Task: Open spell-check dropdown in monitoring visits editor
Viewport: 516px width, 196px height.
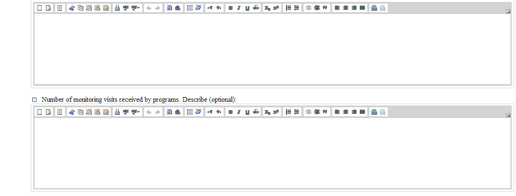Action: click(136, 112)
